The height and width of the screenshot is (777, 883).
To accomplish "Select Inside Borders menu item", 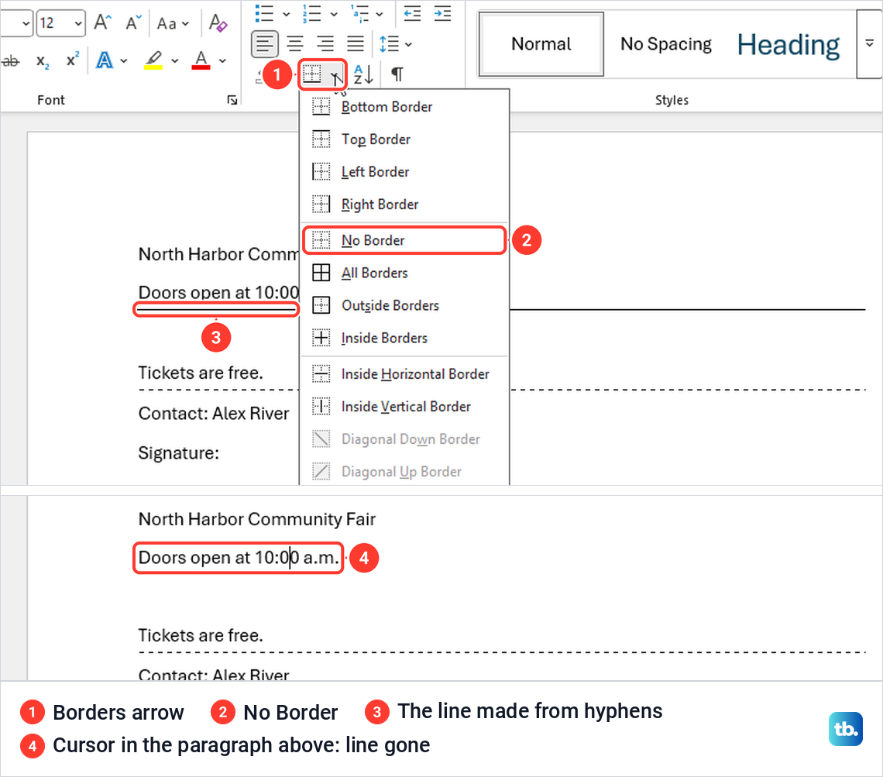I will (x=404, y=339).
